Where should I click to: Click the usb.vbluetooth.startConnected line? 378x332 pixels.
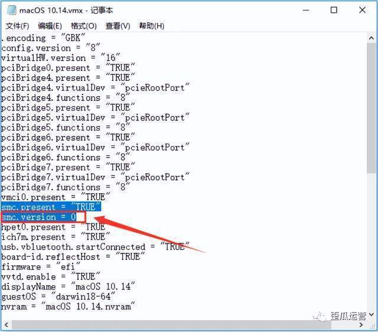95,247
